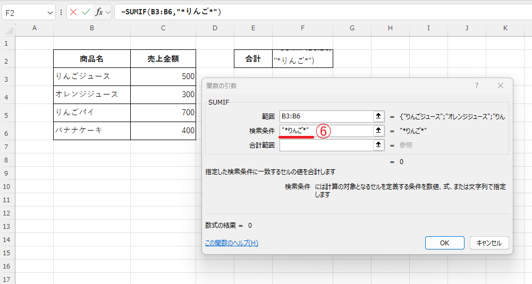Click the formula bar with the SUMIF formula
This screenshot has height=284, width=532.
point(322,12)
